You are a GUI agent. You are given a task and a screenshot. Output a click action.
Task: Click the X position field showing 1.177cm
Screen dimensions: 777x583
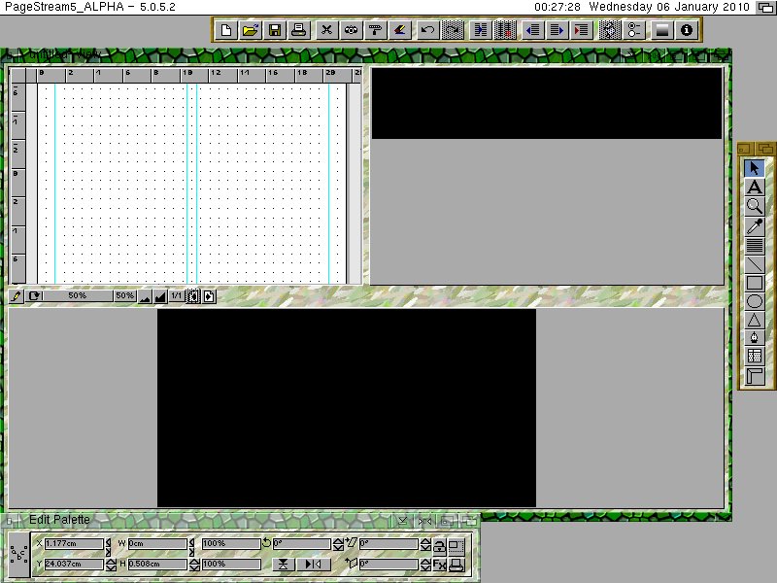click(74, 544)
